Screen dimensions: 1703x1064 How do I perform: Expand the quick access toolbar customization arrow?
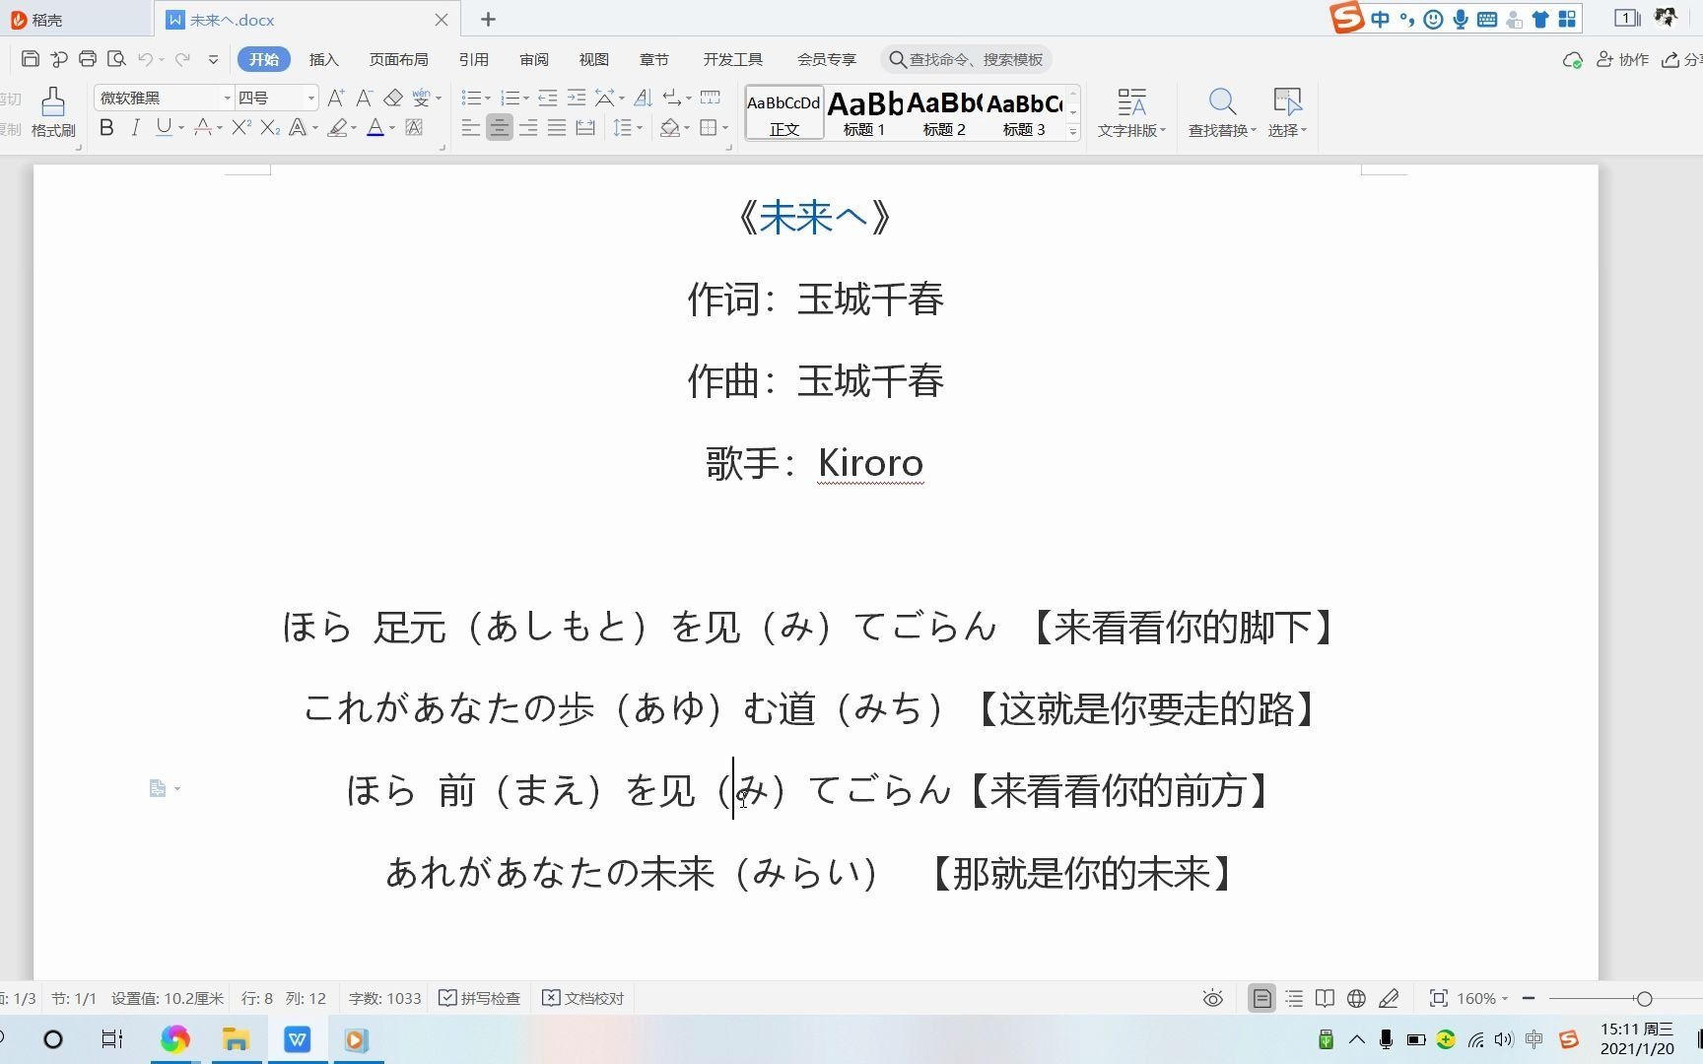coord(213,59)
